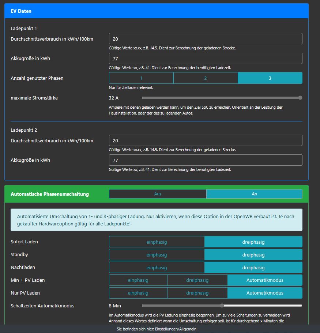Click Ladepunkt 2 Akkugröße input field
Screen dimensions: 320x333
coord(206,160)
